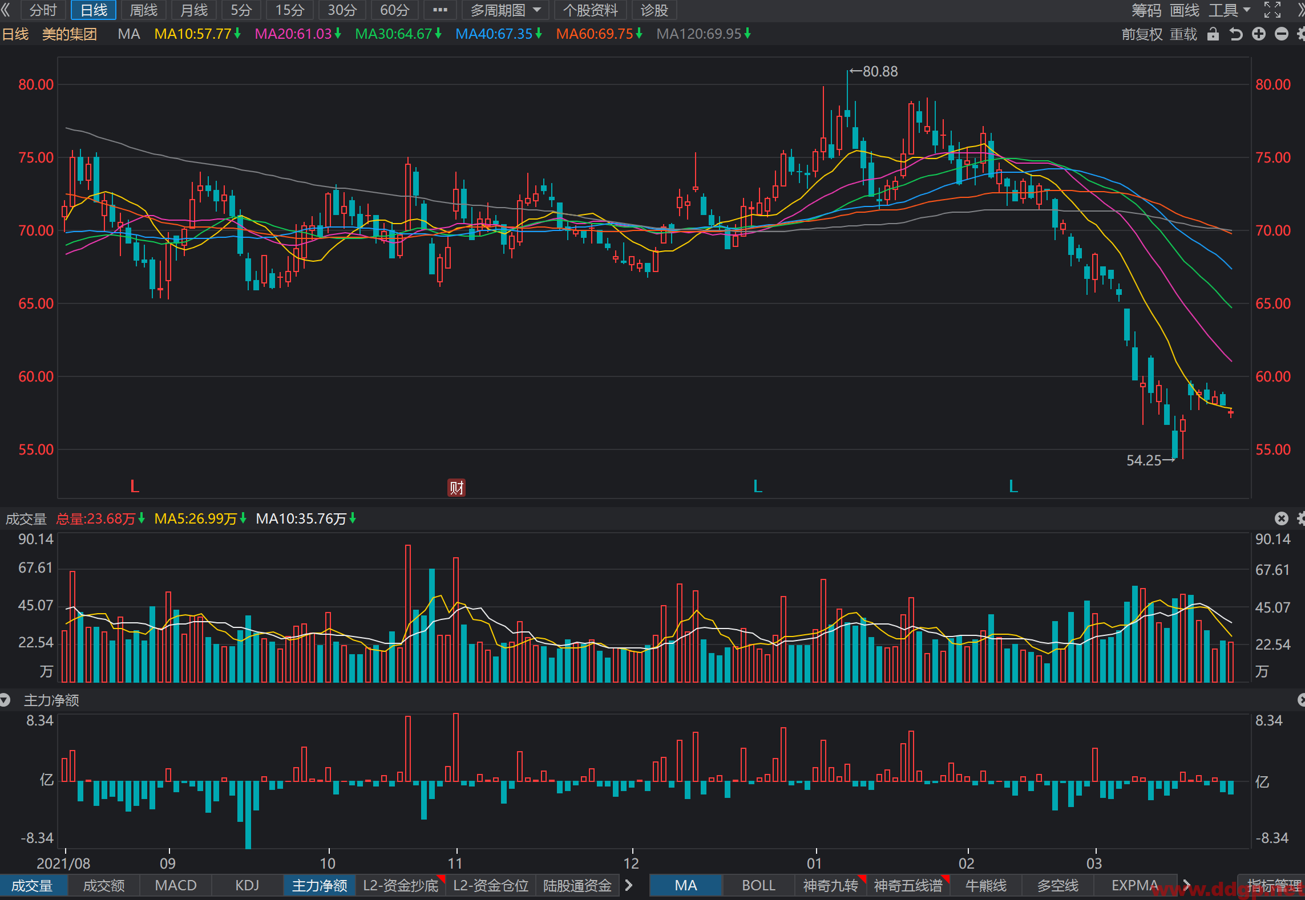Click the 财 financial report marker

(x=456, y=488)
